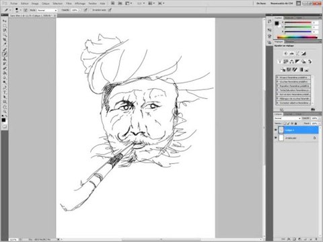This screenshot has width=323, height=242.
Task: Toggle lock all for layer
Action: 295,124
